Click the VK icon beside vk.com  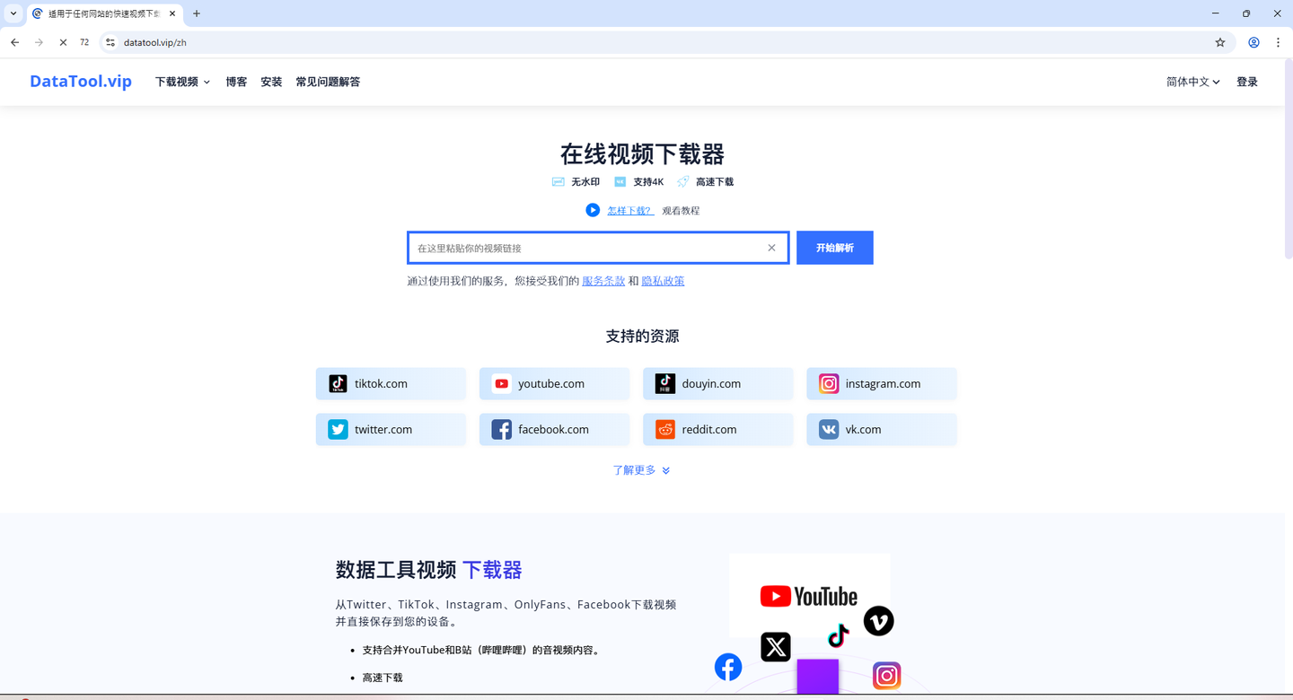[829, 430]
